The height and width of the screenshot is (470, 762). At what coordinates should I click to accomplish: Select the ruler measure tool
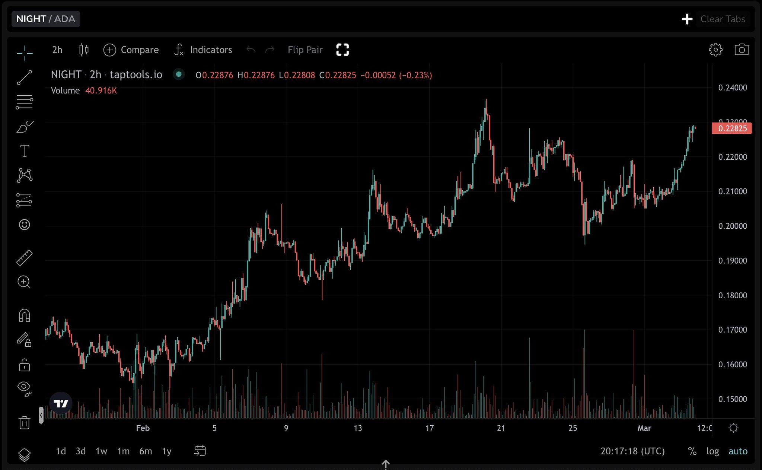point(25,258)
